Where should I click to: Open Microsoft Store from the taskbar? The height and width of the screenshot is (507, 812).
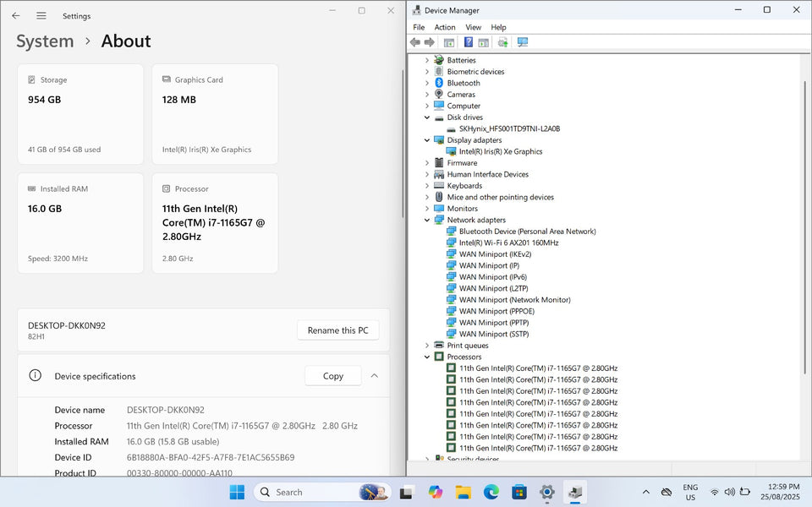pyautogui.click(x=518, y=492)
